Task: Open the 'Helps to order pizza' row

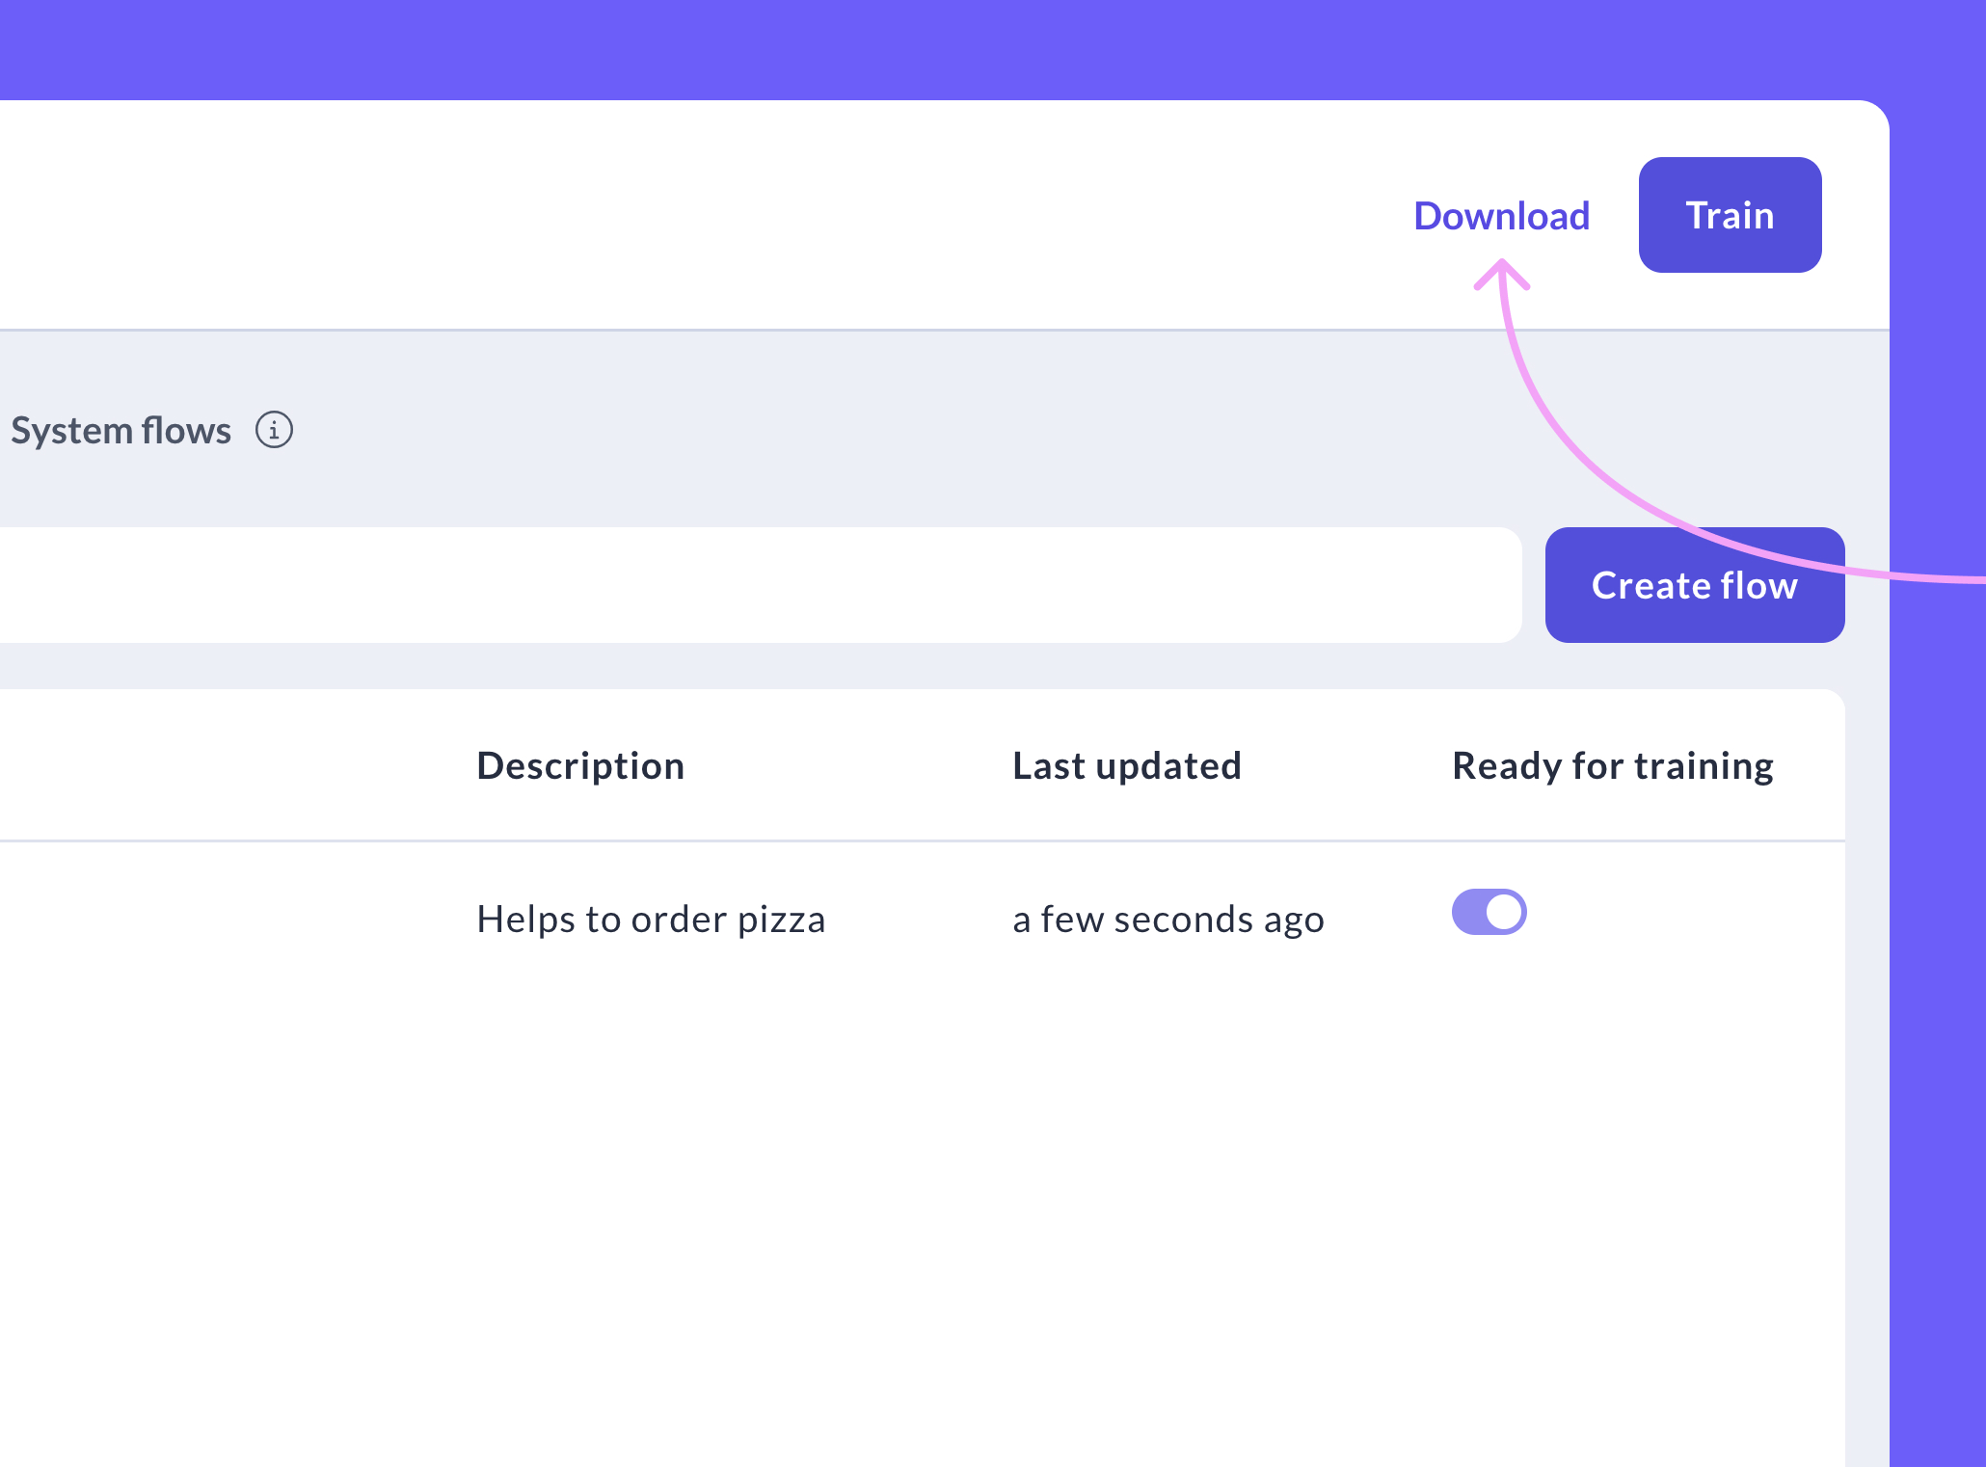Action: click(x=651, y=920)
